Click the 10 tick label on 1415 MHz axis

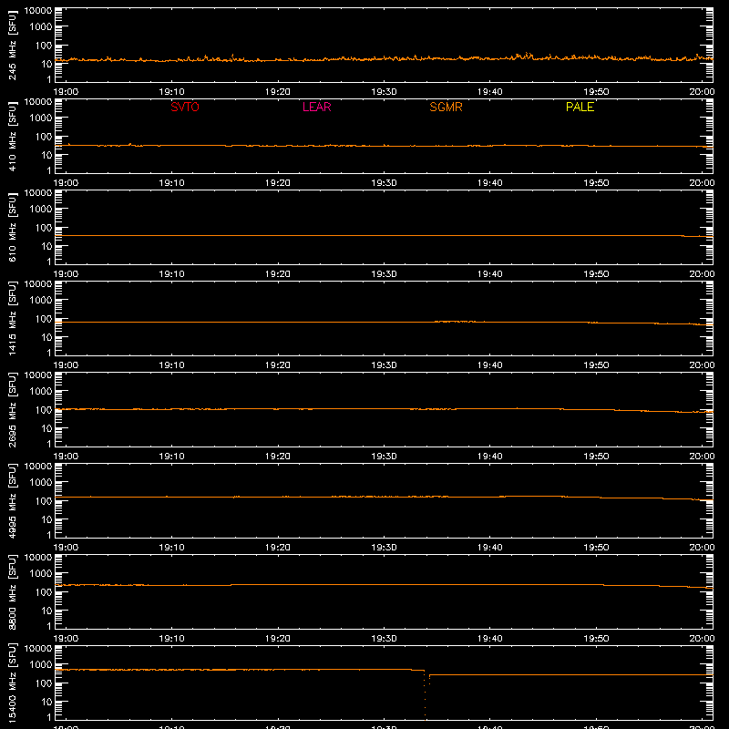(46, 337)
